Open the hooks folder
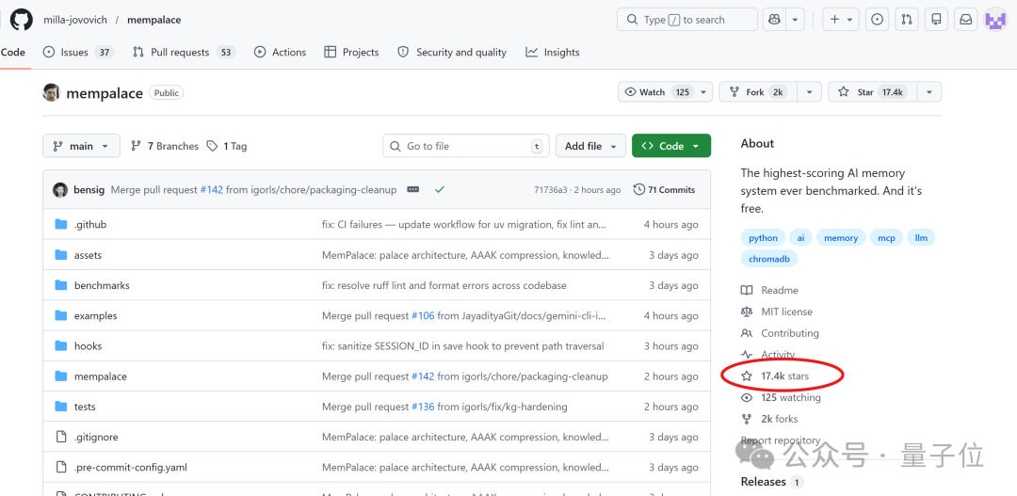The height and width of the screenshot is (496, 1017). [89, 346]
